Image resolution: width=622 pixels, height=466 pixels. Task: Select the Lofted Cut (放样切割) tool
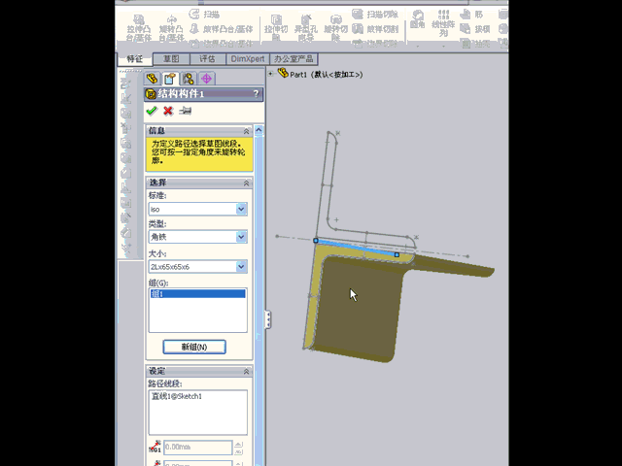pyautogui.click(x=375, y=29)
